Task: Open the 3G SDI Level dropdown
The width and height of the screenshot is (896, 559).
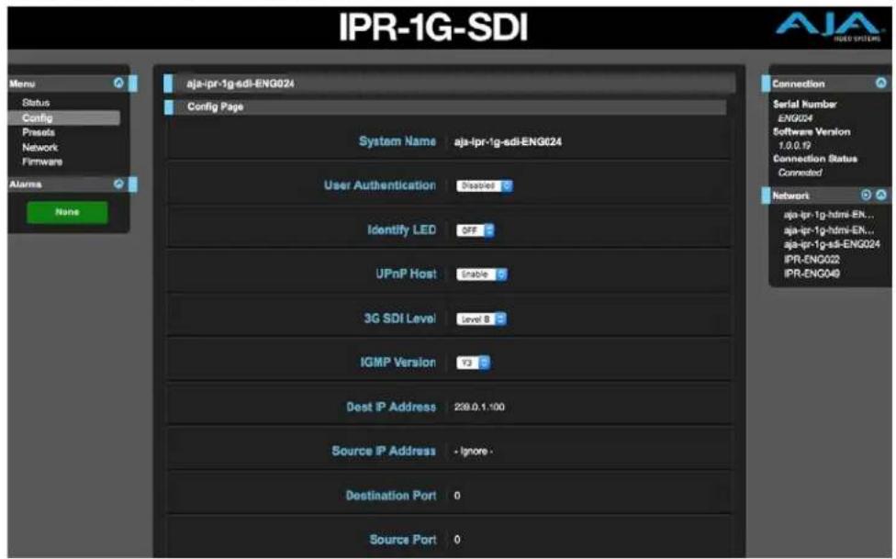Action: pyautogui.click(x=481, y=319)
